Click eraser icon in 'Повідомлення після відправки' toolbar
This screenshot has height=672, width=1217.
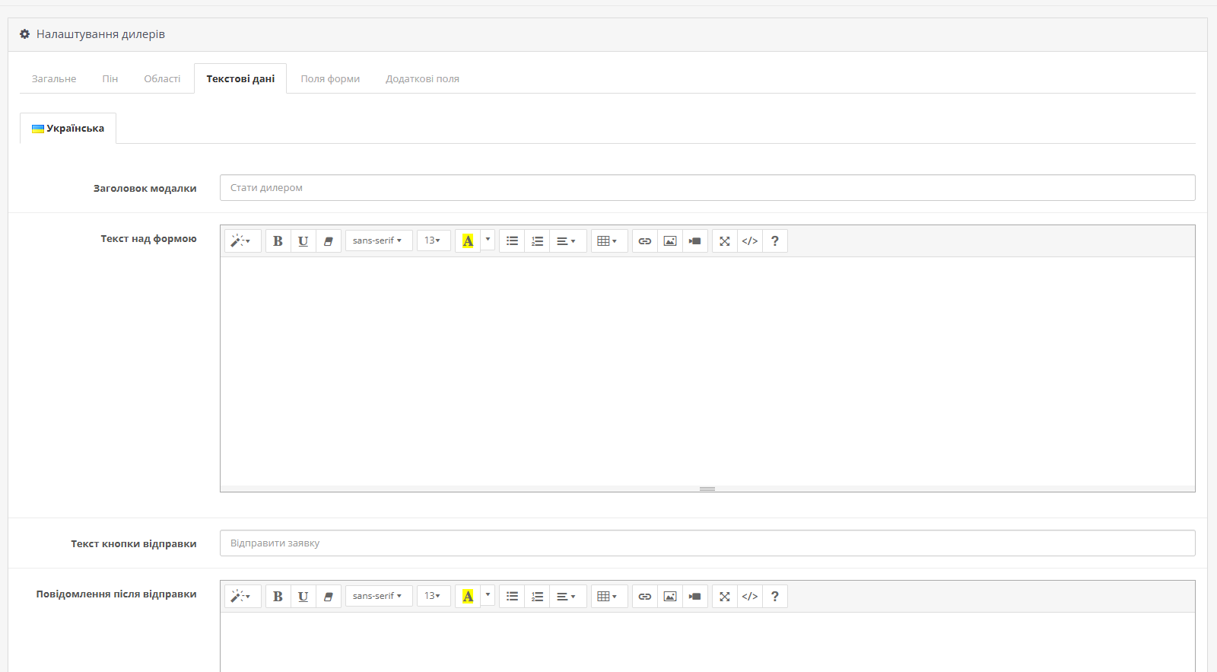(x=328, y=597)
